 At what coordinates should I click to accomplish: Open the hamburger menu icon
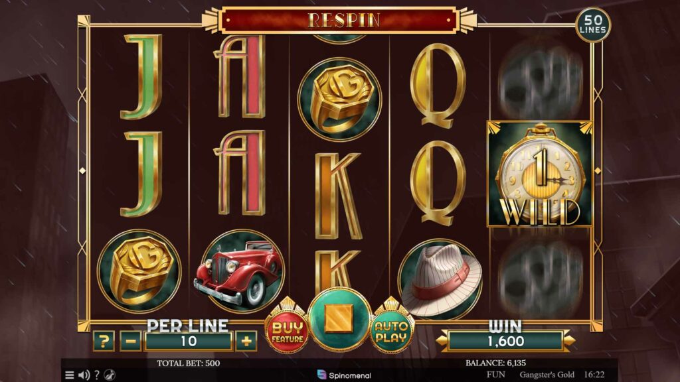[x=69, y=375]
